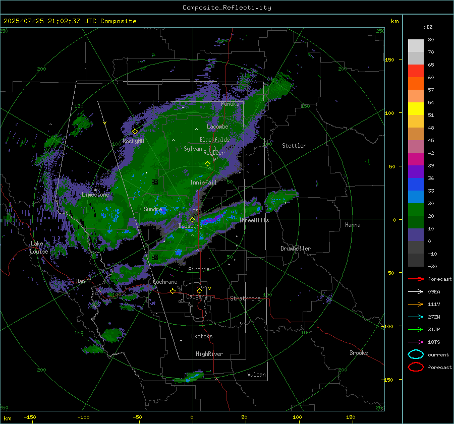
Task: Click the Drumheller town label
Action: click(x=296, y=249)
